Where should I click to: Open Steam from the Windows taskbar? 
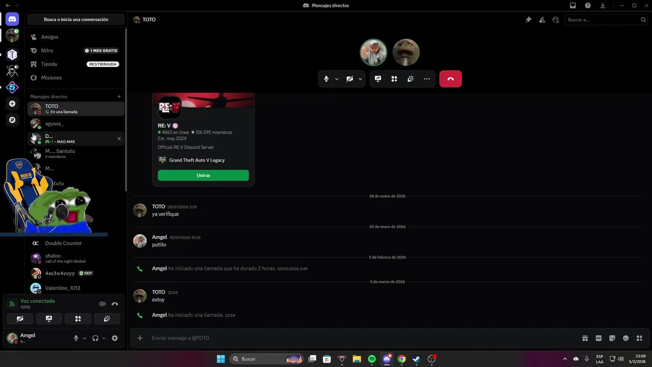click(416, 359)
